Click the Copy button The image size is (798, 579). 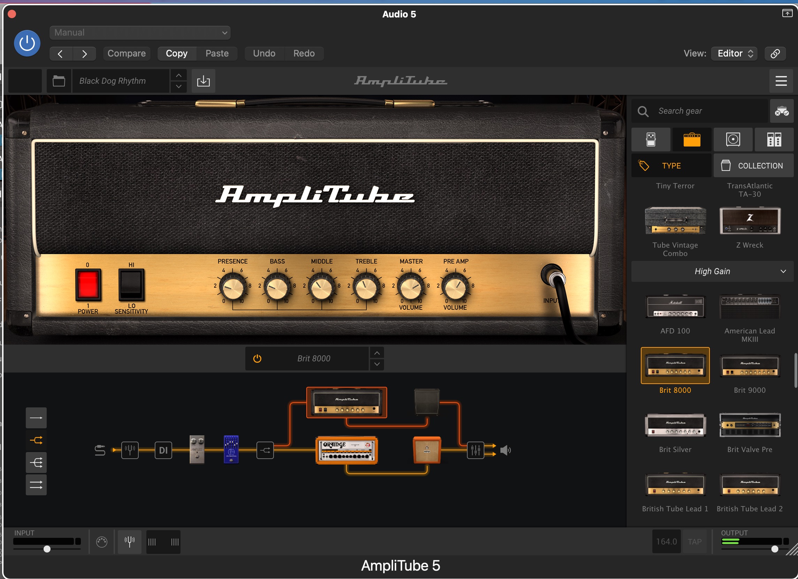point(177,53)
